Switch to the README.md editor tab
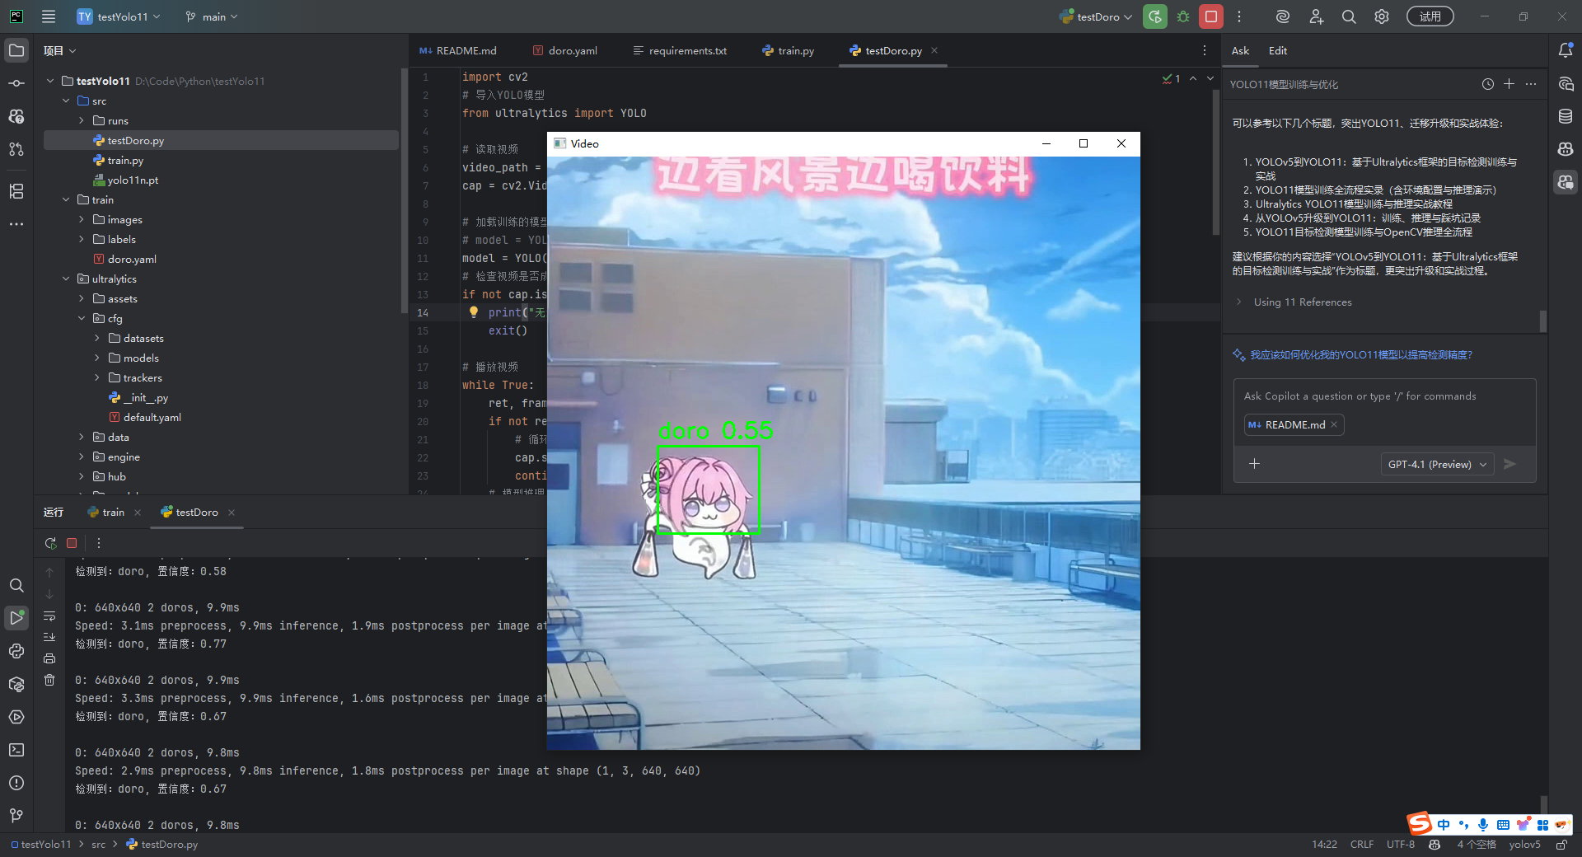This screenshot has width=1582, height=857. 458,50
